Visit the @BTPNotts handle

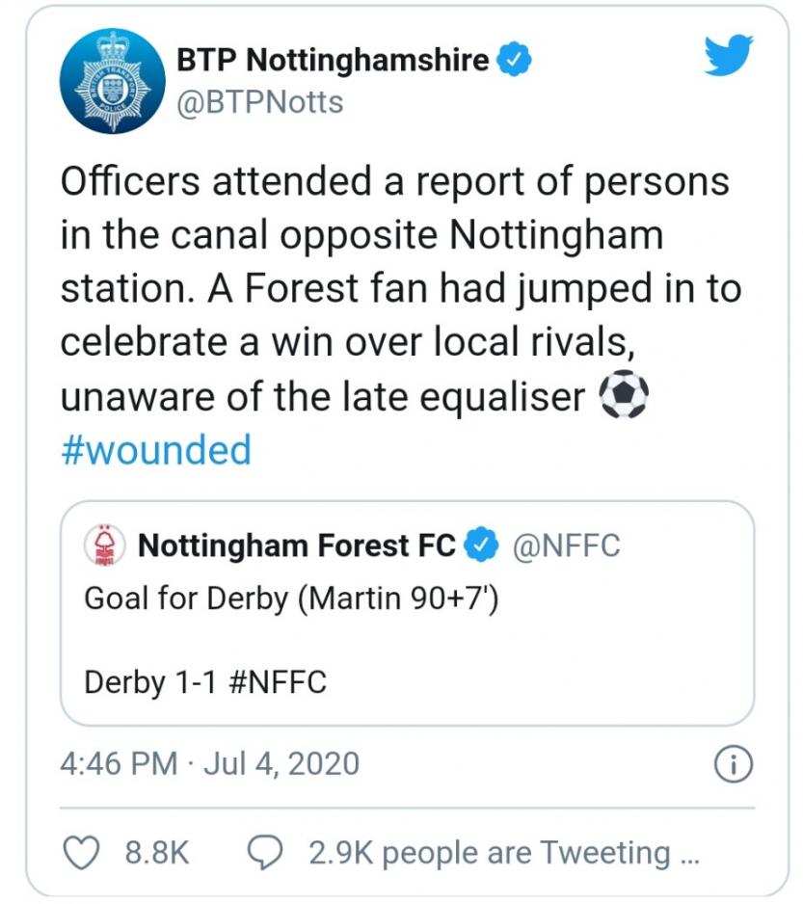point(259,101)
